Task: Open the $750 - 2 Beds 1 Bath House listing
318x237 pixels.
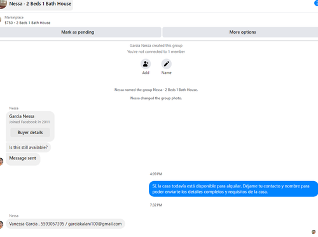Action: point(27,23)
